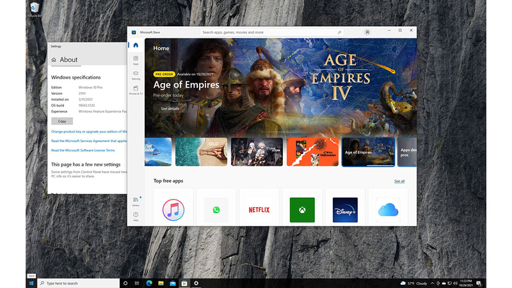
Task: Open the Microsoft Software License Terms link
Action: 83,150
